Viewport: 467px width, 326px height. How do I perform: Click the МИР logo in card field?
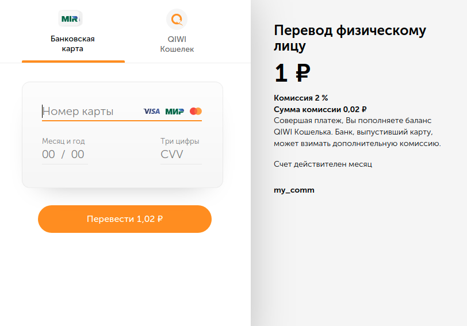click(x=175, y=112)
